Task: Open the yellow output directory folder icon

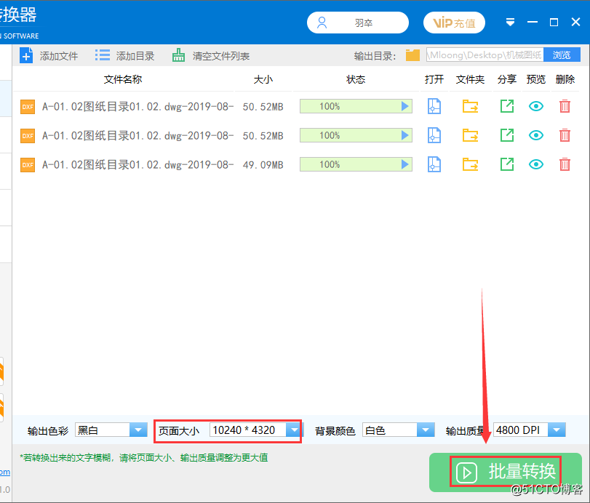Action: 412,55
